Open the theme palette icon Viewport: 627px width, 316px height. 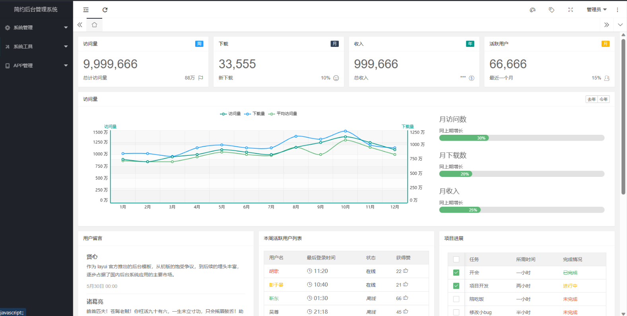(x=532, y=10)
